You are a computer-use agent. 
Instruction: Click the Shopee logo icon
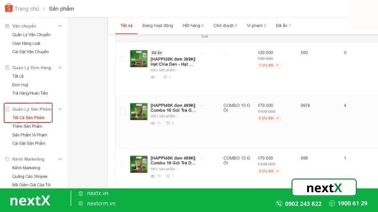pos(7,8)
